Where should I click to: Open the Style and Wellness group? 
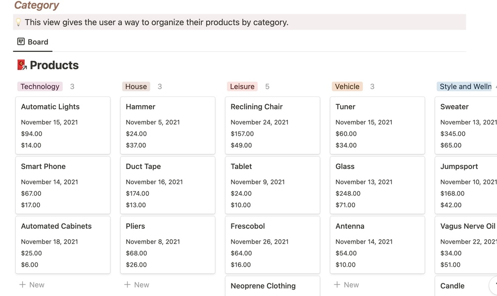coord(465,86)
